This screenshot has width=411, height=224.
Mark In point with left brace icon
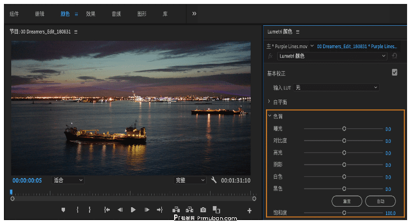click(x=77, y=210)
